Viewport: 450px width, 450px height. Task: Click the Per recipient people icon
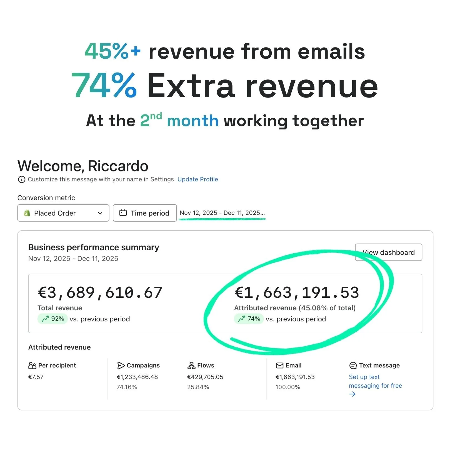[32, 366]
